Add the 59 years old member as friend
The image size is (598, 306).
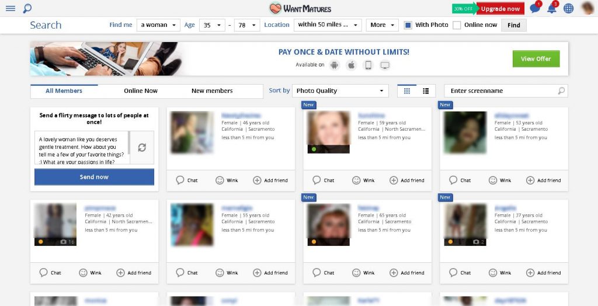(x=407, y=180)
